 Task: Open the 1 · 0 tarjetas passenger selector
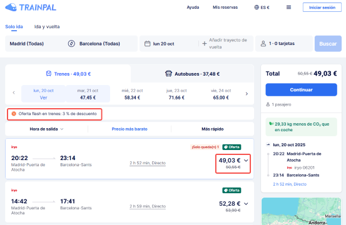[x=284, y=44]
